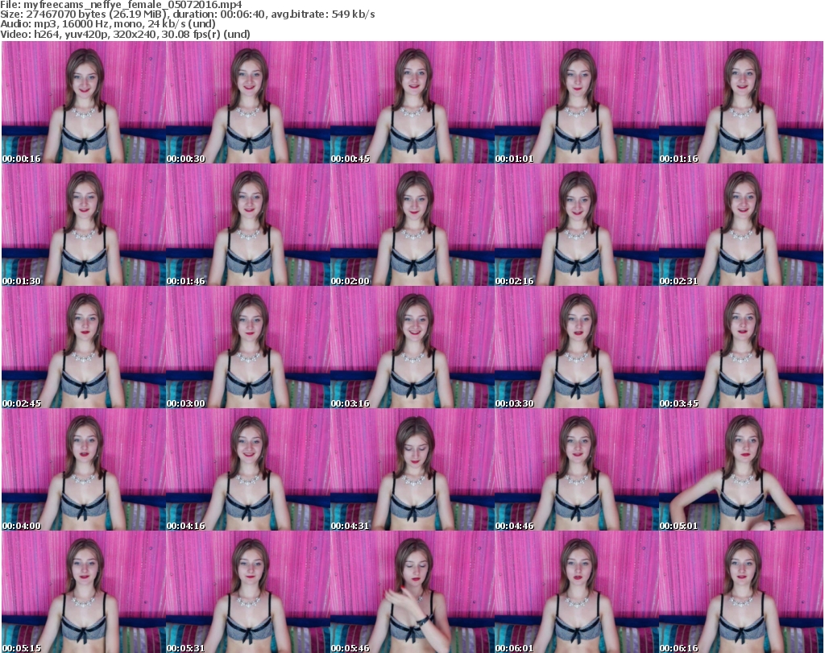Select the frame at 00:02:31
Viewport: 825px width, 653px height.
pyautogui.click(x=741, y=225)
